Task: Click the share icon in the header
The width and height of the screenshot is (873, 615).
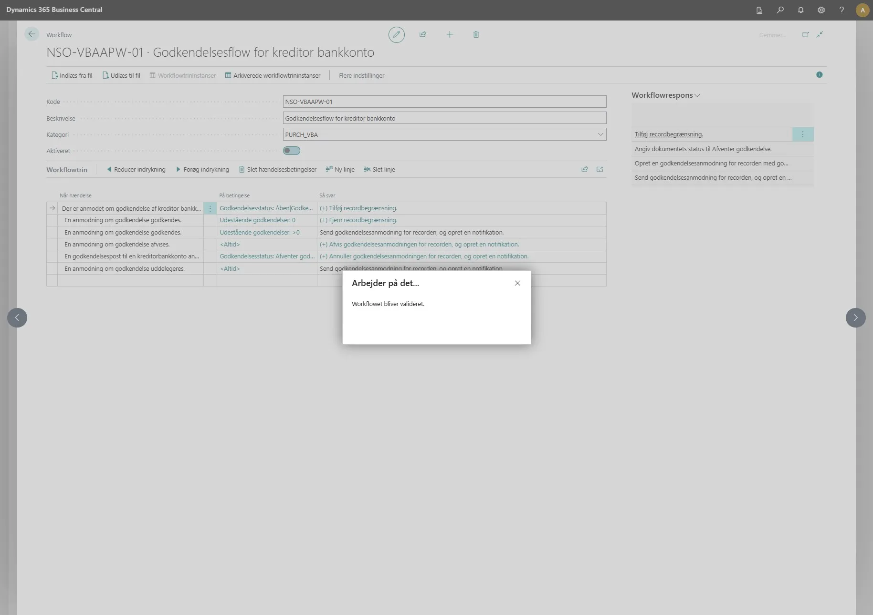Action: 423,34
